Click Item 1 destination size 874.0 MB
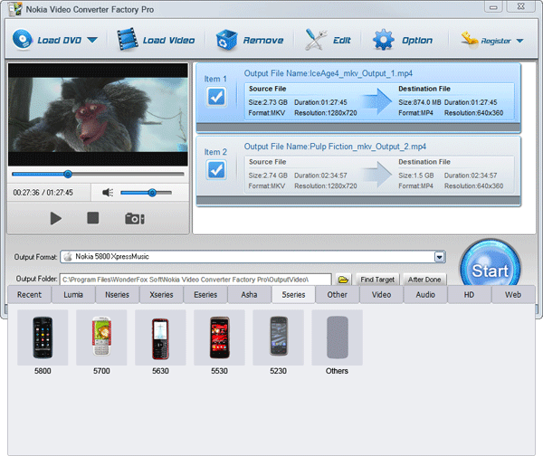Screen dimensions: 543x456 pyautogui.click(x=420, y=102)
